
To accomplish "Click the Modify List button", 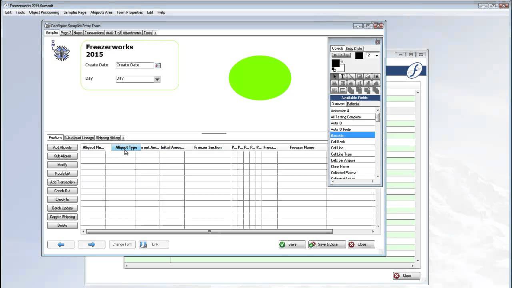I will (x=62, y=174).
